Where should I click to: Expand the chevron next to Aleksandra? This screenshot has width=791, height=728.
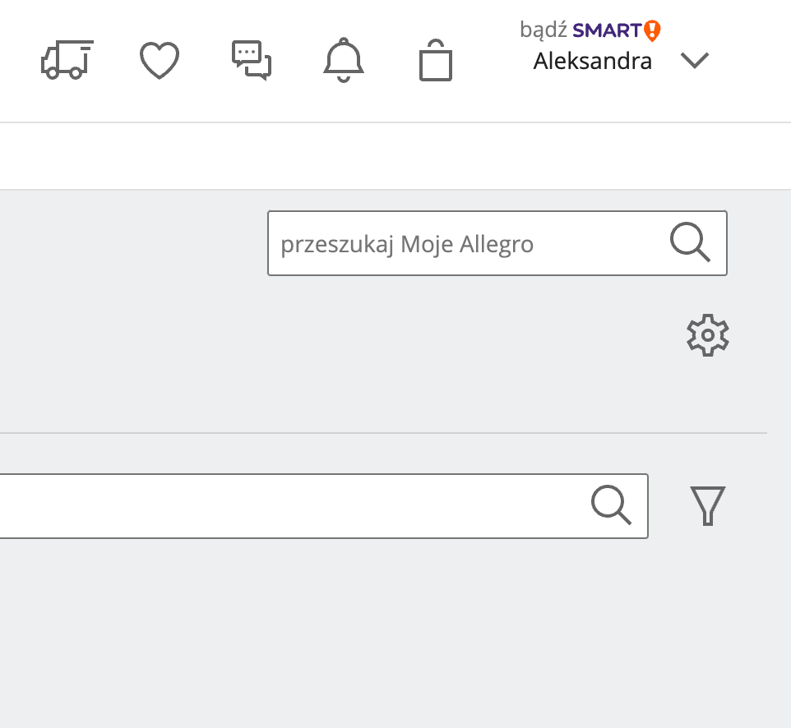click(x=695, y=61)
